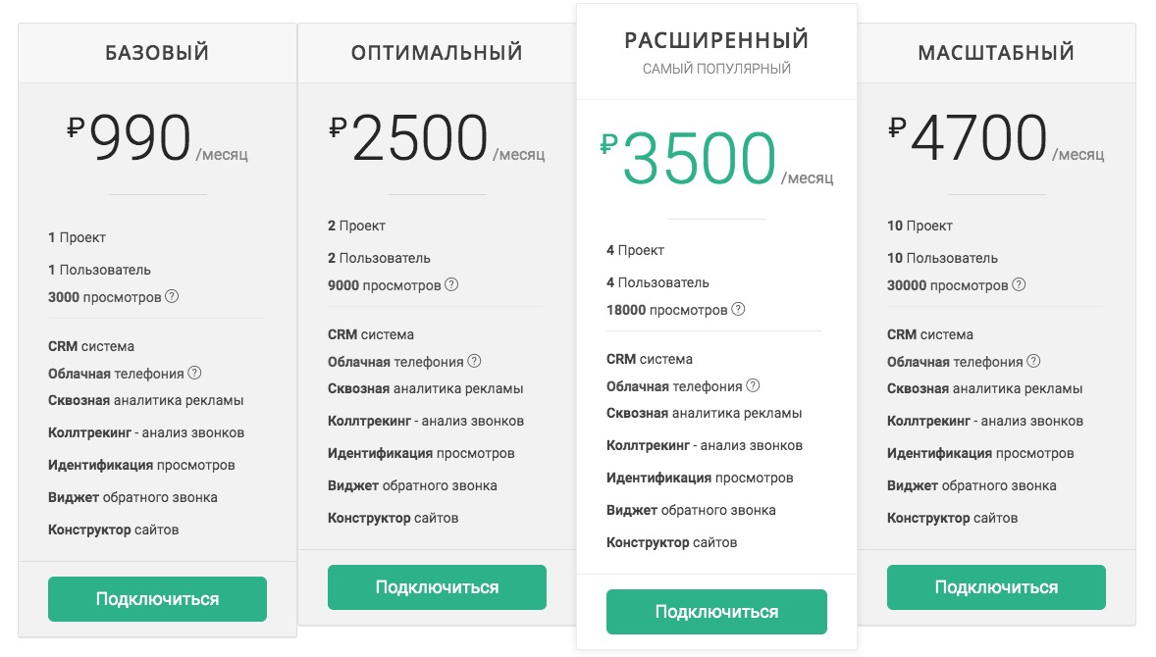This screenshot has width=1156, height=657.
Task: Select the Расширенный plan title
Action: pos(716,40)
